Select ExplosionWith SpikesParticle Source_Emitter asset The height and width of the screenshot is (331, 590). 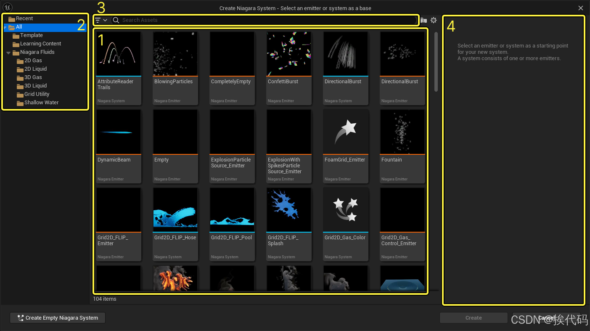pos(289,146)
